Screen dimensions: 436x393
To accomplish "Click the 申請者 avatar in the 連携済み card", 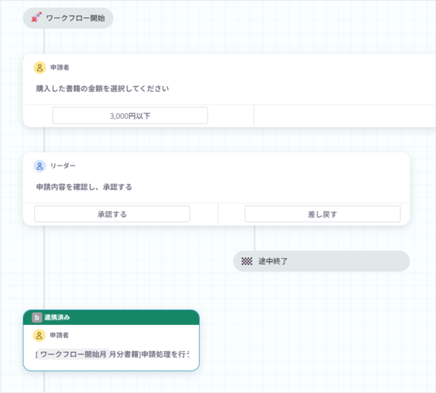I will (39, 336).
